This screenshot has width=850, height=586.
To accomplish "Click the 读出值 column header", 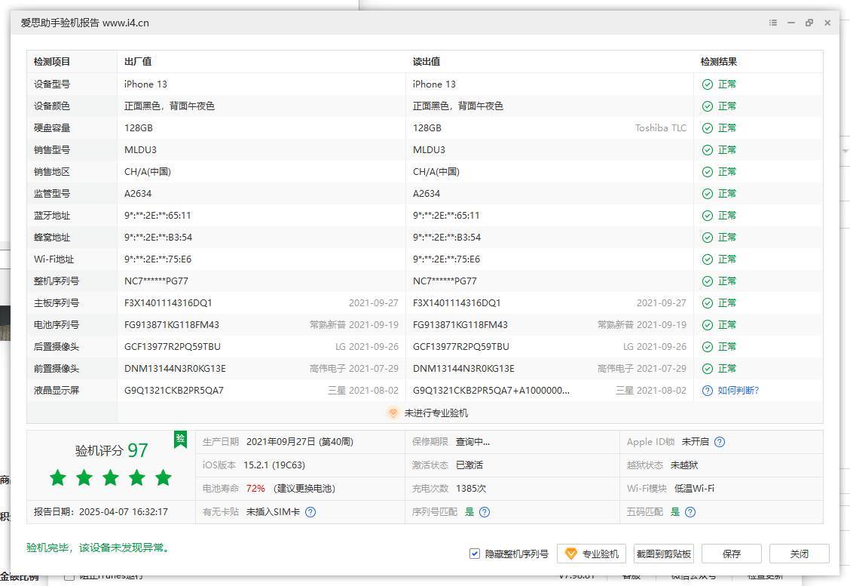I will coord(426,62).
